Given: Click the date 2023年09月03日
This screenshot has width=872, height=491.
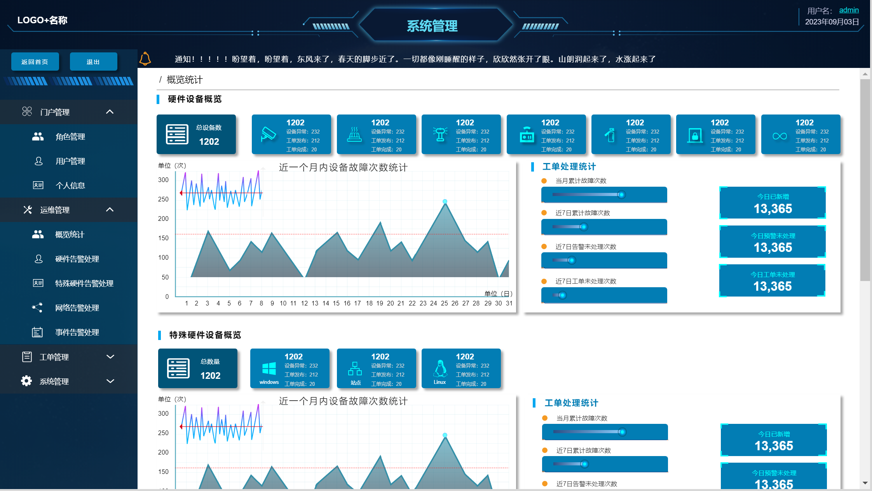Looking at the screenshot, I should point(832,22).
